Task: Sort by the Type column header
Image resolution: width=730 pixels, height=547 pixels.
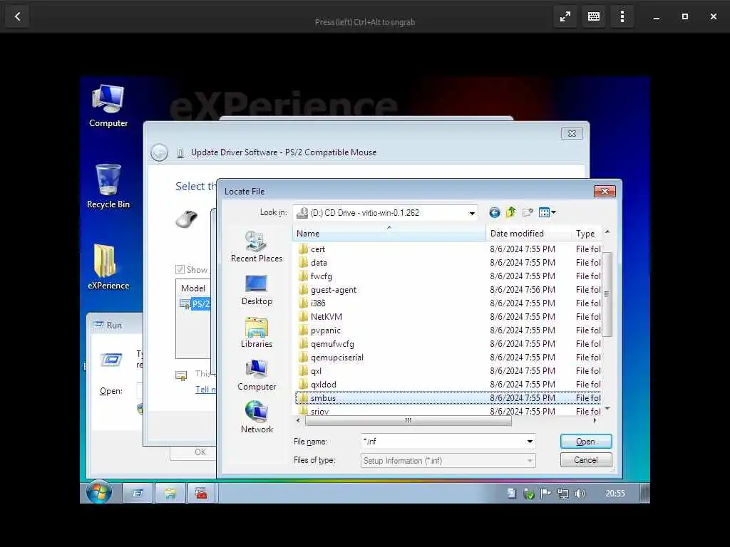Action: click(x=586, y=233)
